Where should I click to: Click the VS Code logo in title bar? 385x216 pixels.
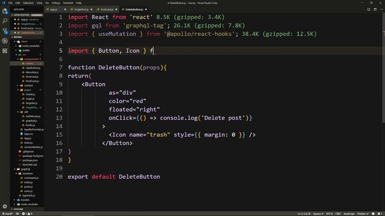[4, 3]
